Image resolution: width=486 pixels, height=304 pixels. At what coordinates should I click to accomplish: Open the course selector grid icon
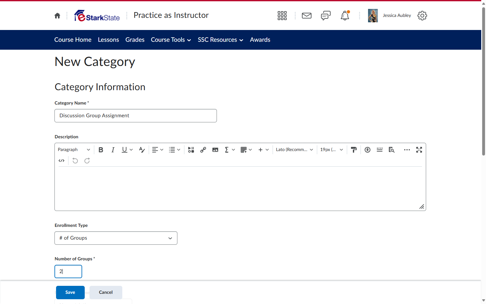point(282,16)
